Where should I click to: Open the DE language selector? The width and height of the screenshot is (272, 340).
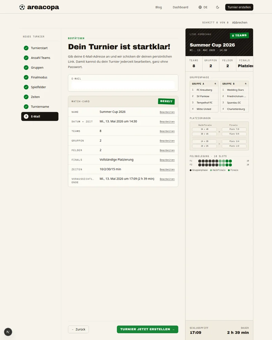click(203, 7)
